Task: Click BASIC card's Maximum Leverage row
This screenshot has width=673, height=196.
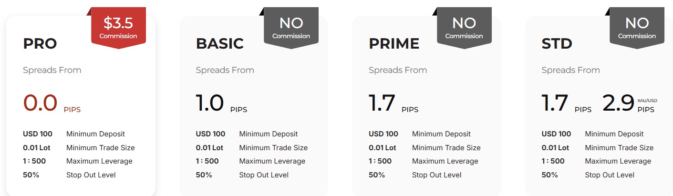Action: pyautogui.click(x=250, y=161)
